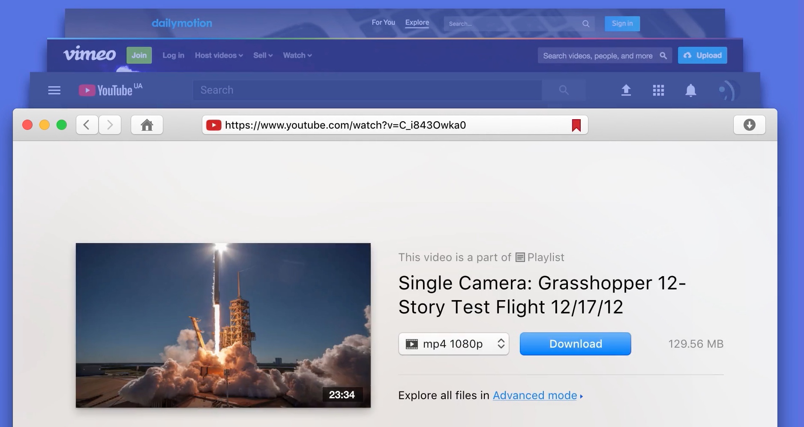Screen dimensions: 804x427
Task: Select the Explore tab on Dailymotion
Action: coord(417,22)
